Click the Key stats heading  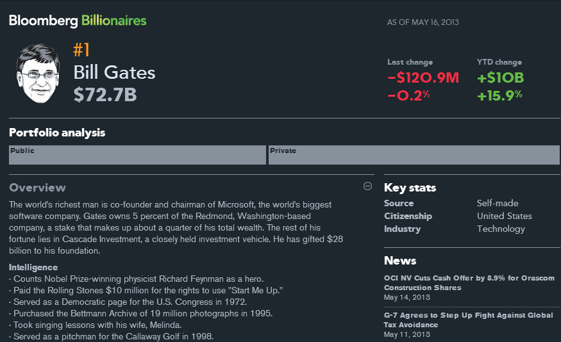[x=410, y=188]
